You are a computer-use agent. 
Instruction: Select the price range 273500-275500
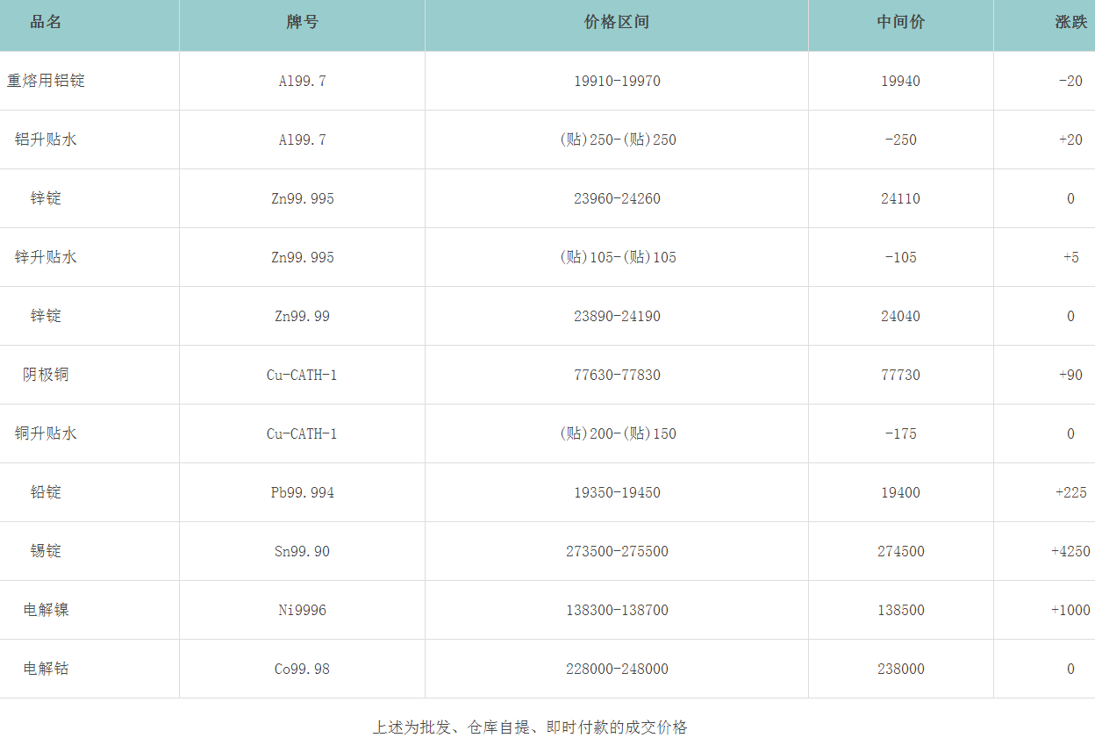[616, 551]
